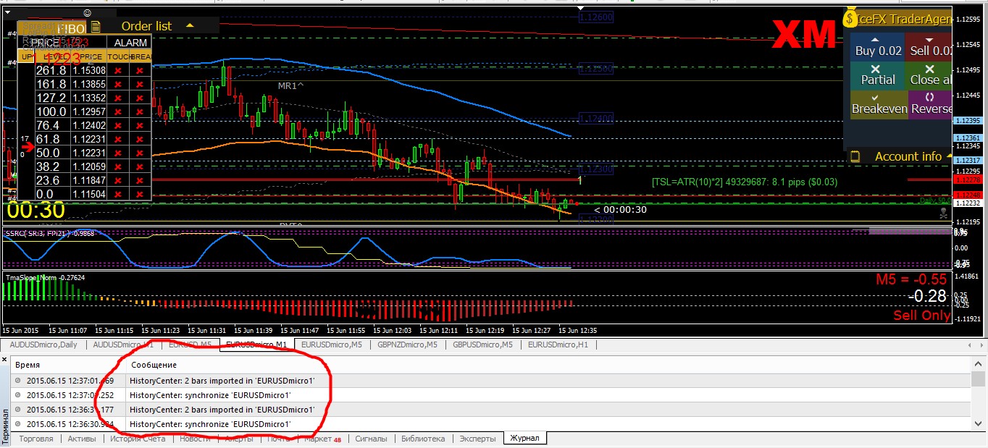
Task: Click the Partial close button
Action: click(877, 76)
